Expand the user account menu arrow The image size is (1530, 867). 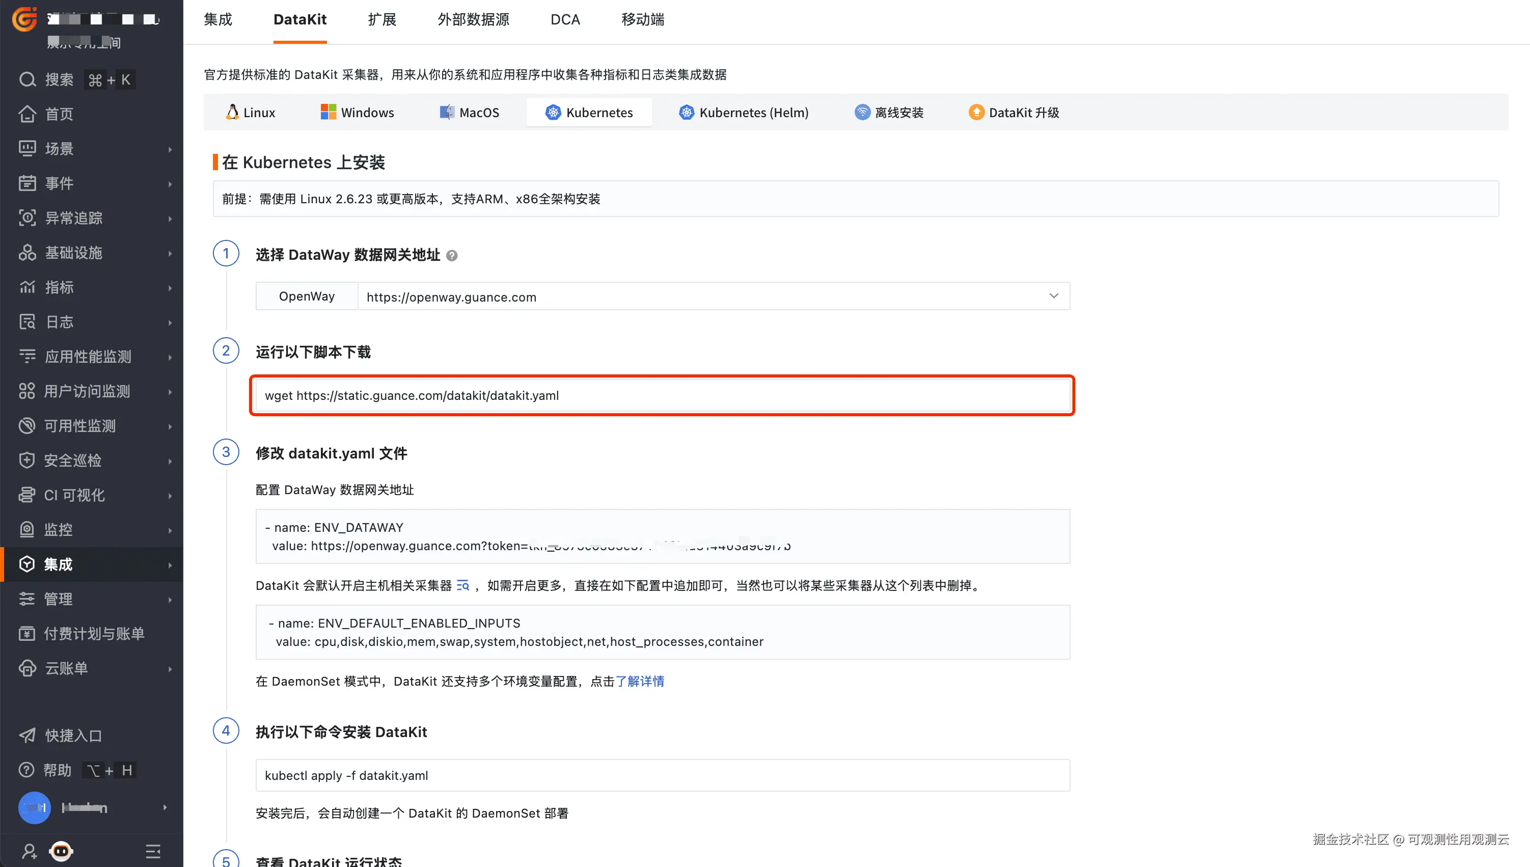click(165, 807)
